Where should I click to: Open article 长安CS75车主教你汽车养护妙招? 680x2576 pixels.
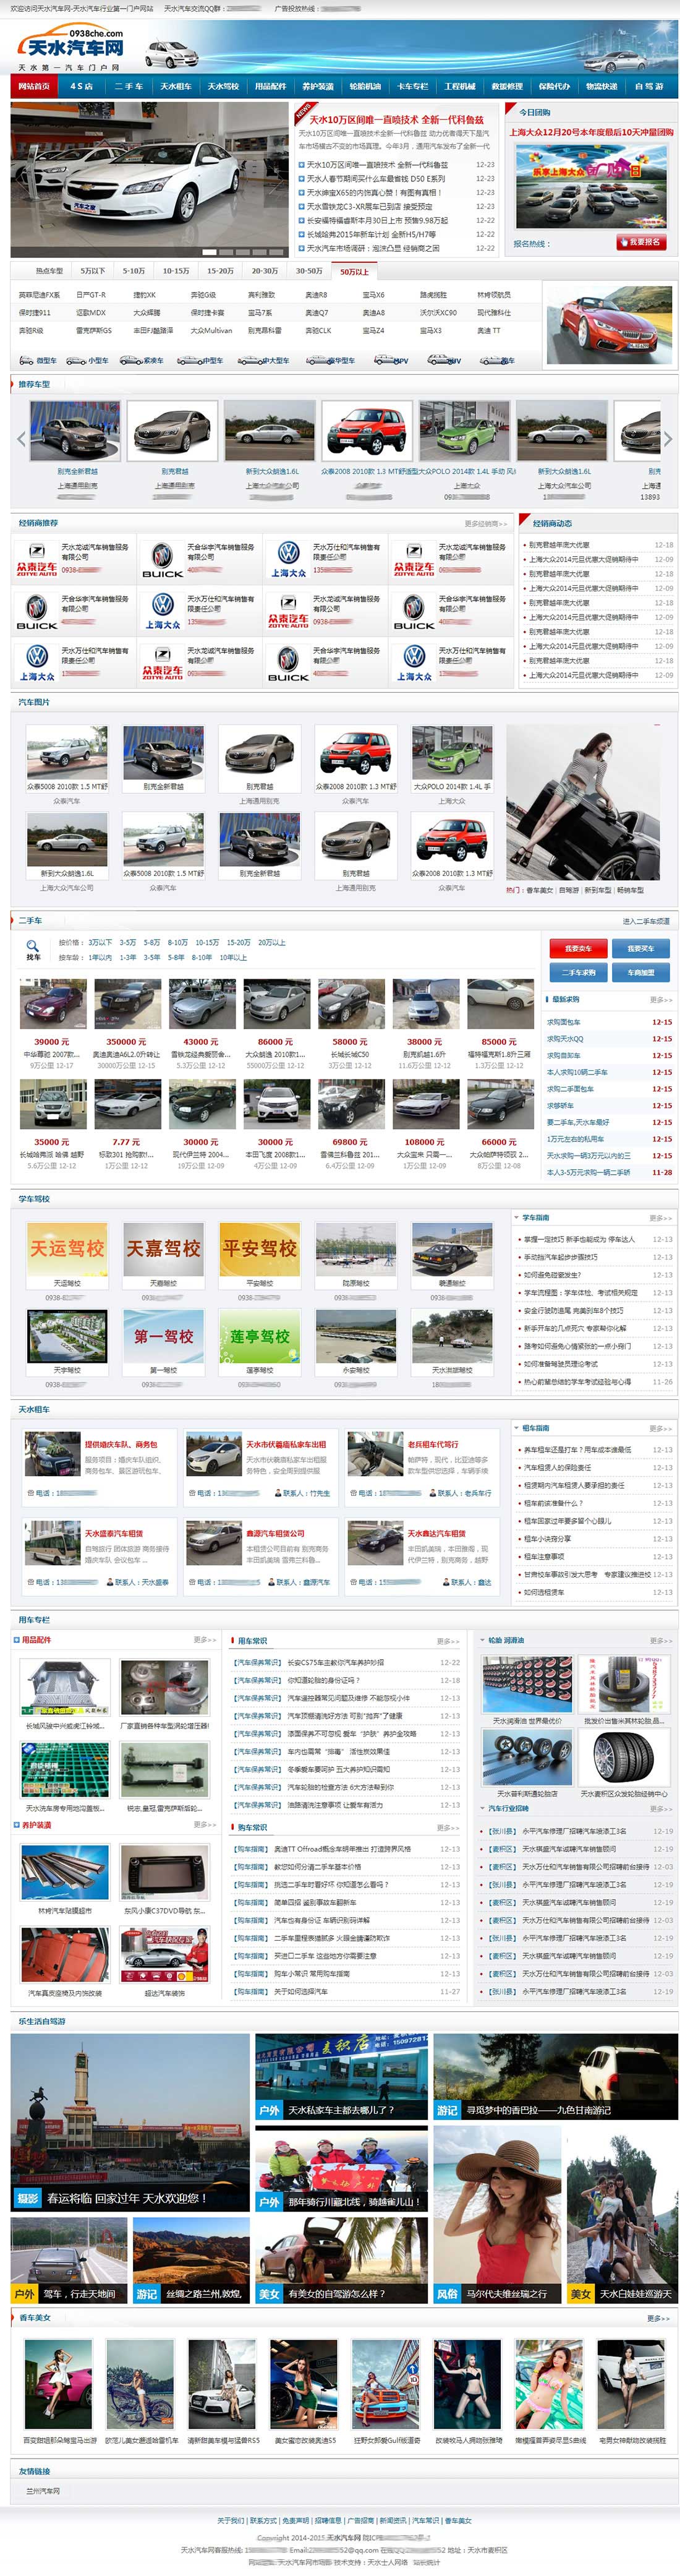pyautogui.click(x=336, y=1663)
